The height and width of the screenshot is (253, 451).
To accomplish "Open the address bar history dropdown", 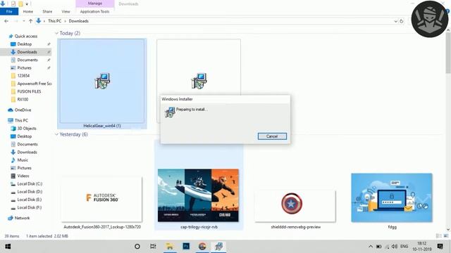I will tap(395, 21).
